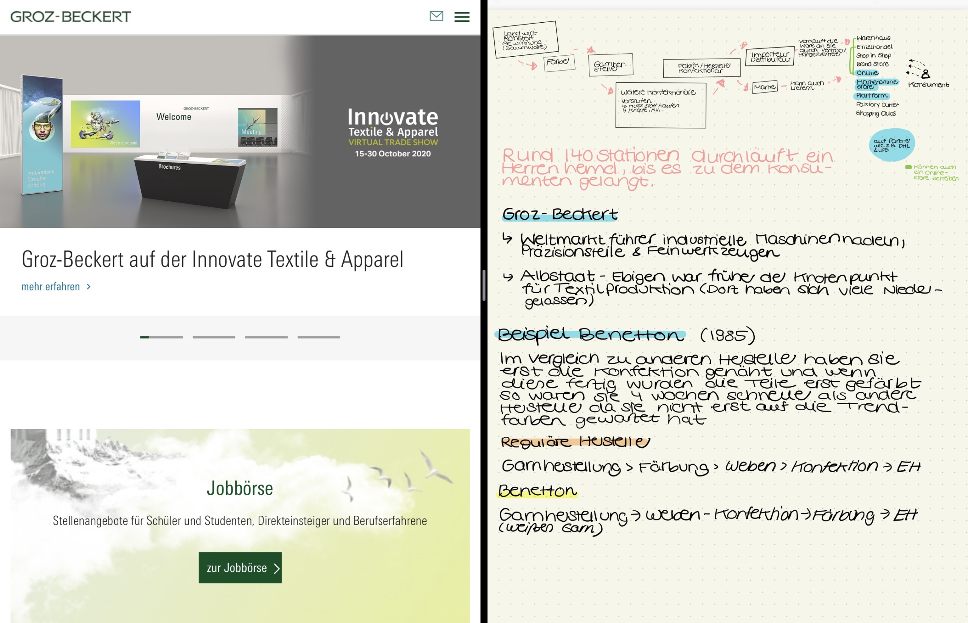Viewport: 968px width, 623px height.
Task: Open the hamburger menu on Groz-Beckert site
Action: coord(462,17)
